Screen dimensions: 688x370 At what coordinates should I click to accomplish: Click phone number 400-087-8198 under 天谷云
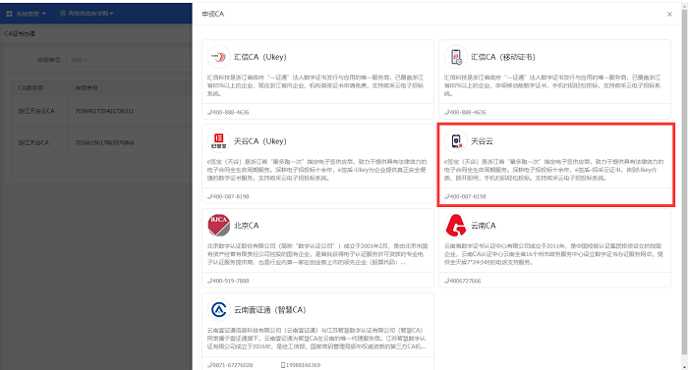(x=468, y=196)
